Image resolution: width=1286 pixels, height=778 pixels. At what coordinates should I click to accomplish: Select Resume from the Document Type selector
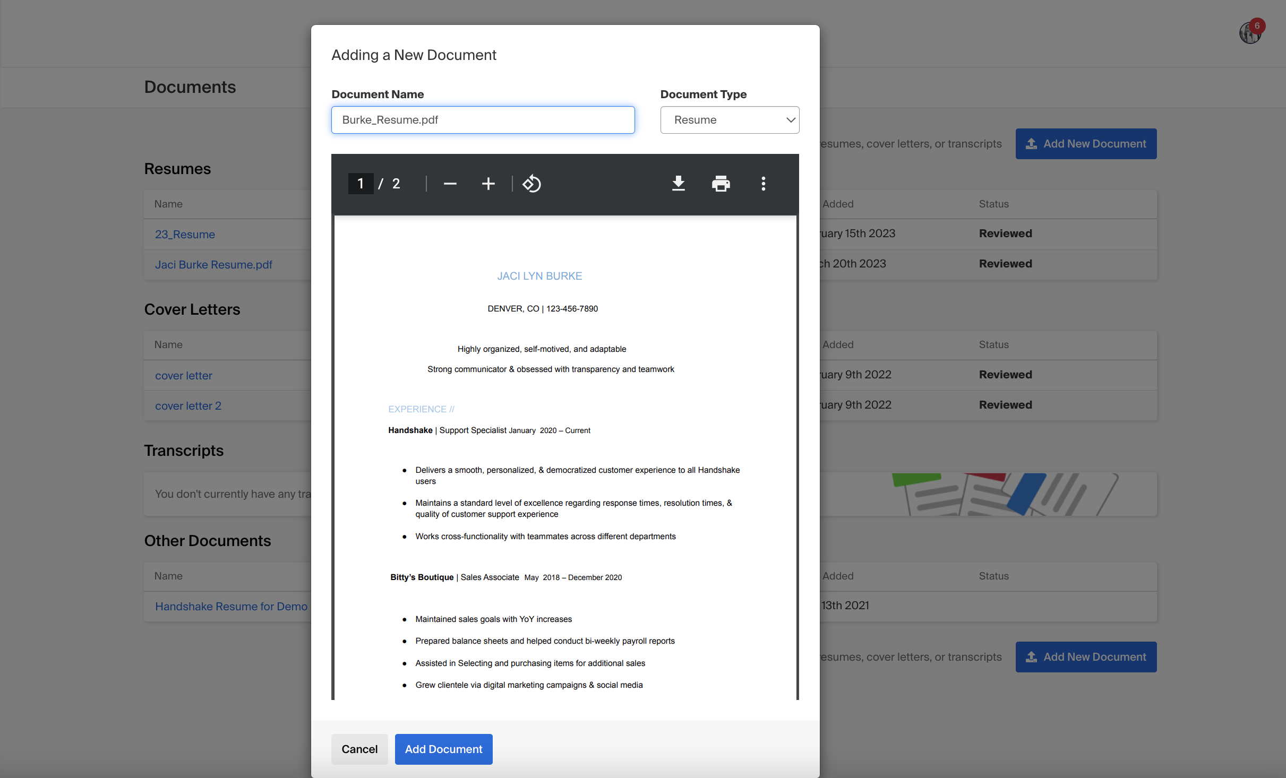(730, 120)
